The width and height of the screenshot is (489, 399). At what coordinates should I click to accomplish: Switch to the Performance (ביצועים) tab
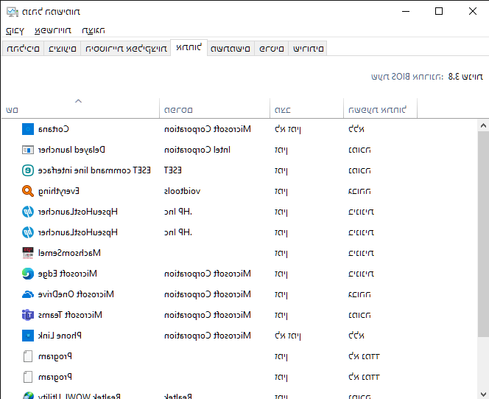(63, 49)
